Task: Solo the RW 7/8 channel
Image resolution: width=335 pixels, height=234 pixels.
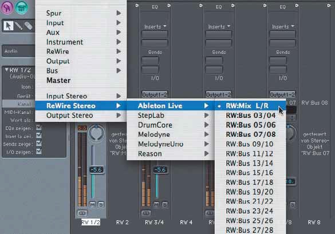Action: [x=293, y=205]
